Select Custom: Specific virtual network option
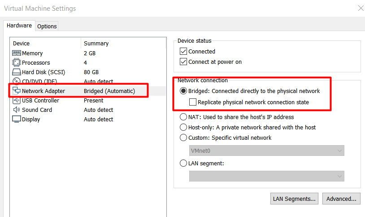The height and width of the screenshot is (217, 365). click(x=183, y=137)
